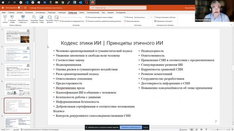
Task: Toggle presenter view checkbox (Режим докладчика)
Action: pos(125,21)
